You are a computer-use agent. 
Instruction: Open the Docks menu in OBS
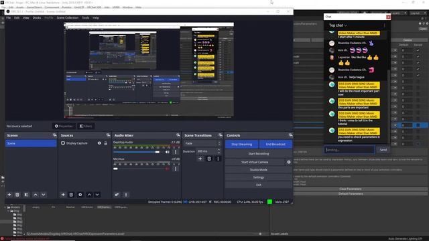tap(37, 18)
